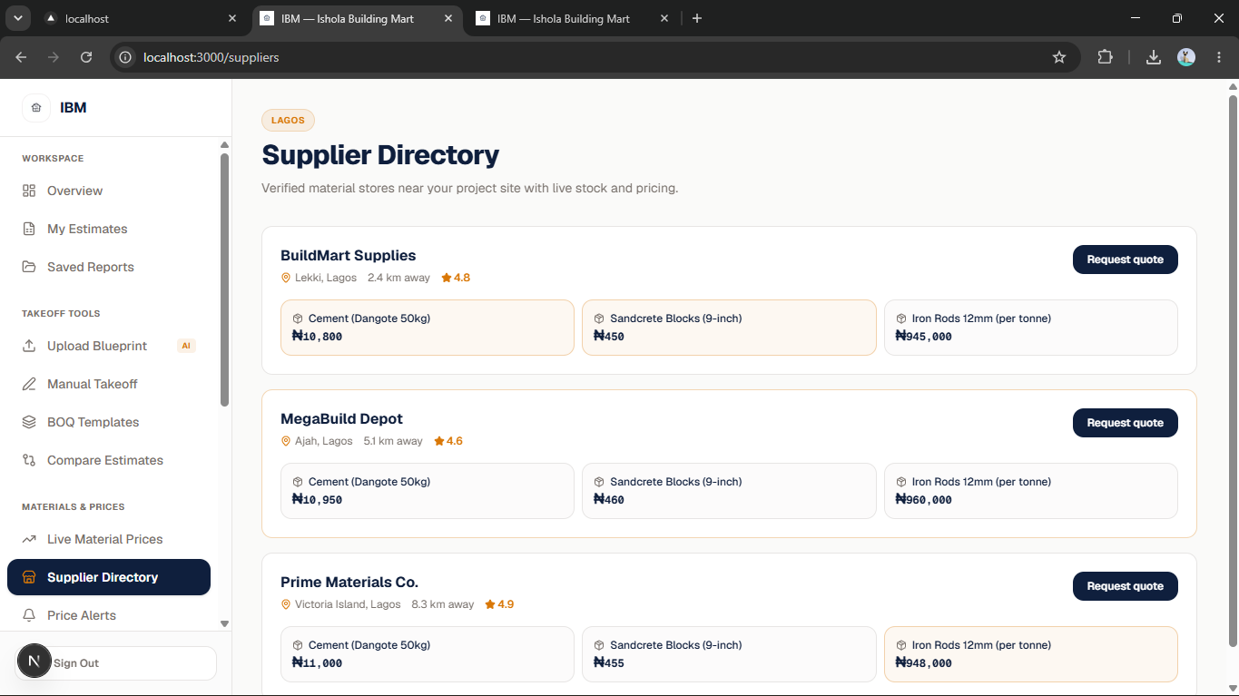Click the Sign Out button
This screenshot has width=1239, height=696.
point(116,663)
